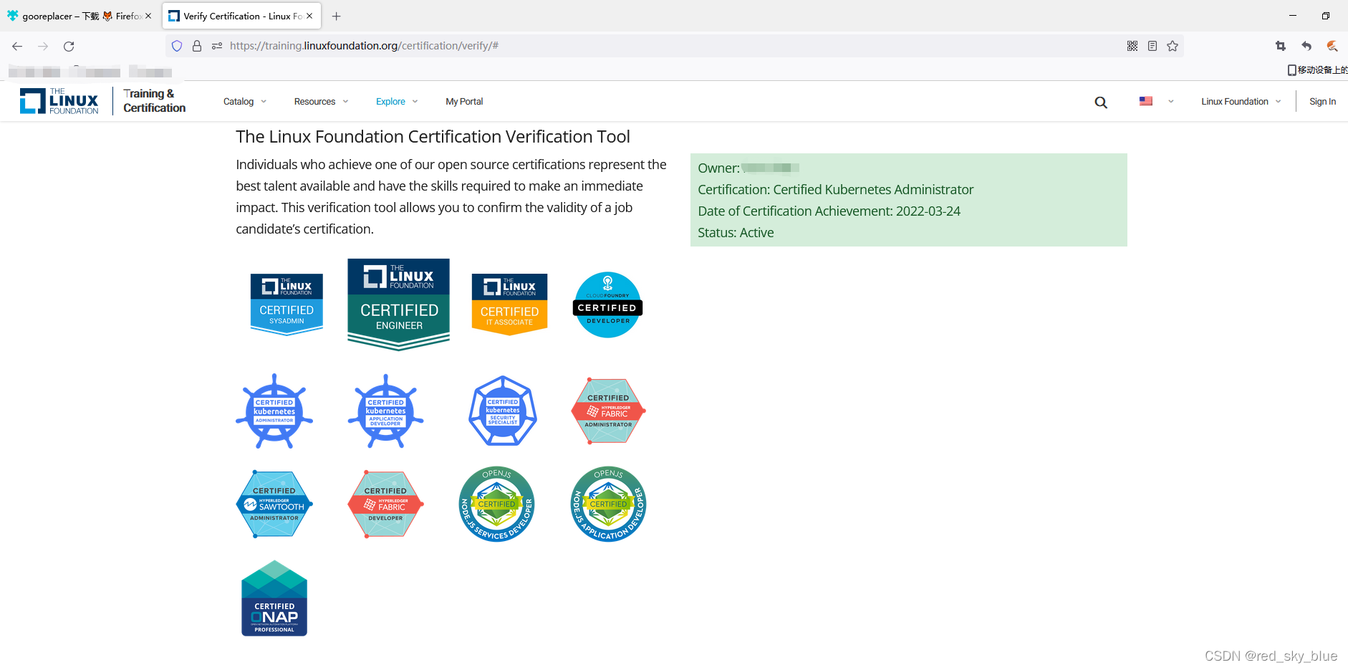
Task: Close the Verify Certification tab
Action: [x=309, y=16]
